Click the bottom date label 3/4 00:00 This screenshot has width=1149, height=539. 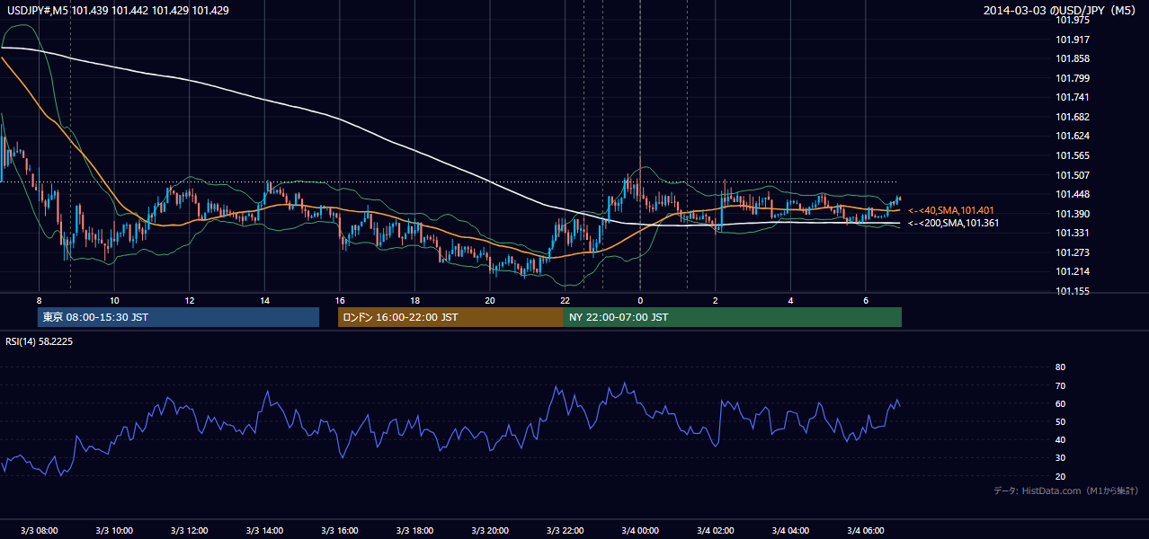click(640, 531)
